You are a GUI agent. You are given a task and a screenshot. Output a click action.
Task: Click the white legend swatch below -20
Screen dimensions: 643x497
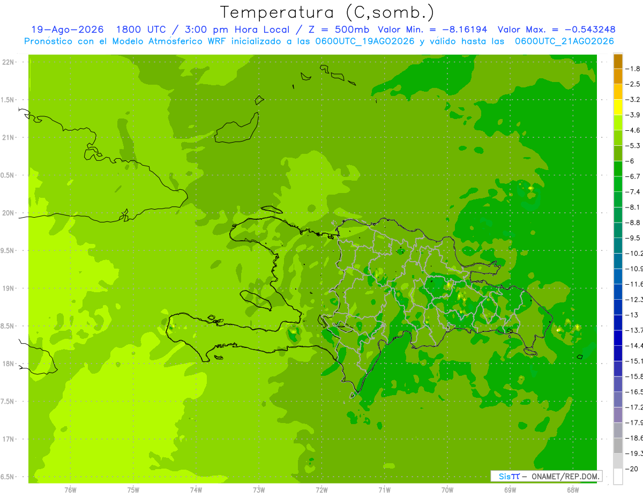[x=618, y=477]
